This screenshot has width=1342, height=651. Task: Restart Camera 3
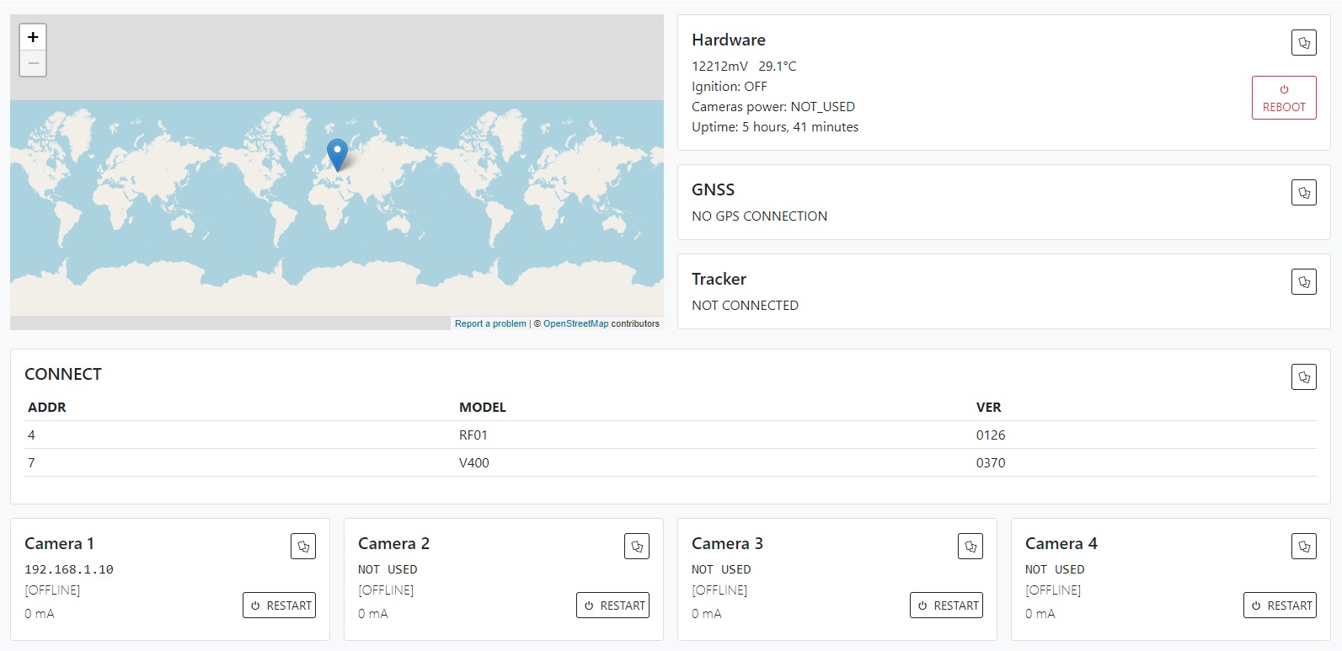click(947, 606)
